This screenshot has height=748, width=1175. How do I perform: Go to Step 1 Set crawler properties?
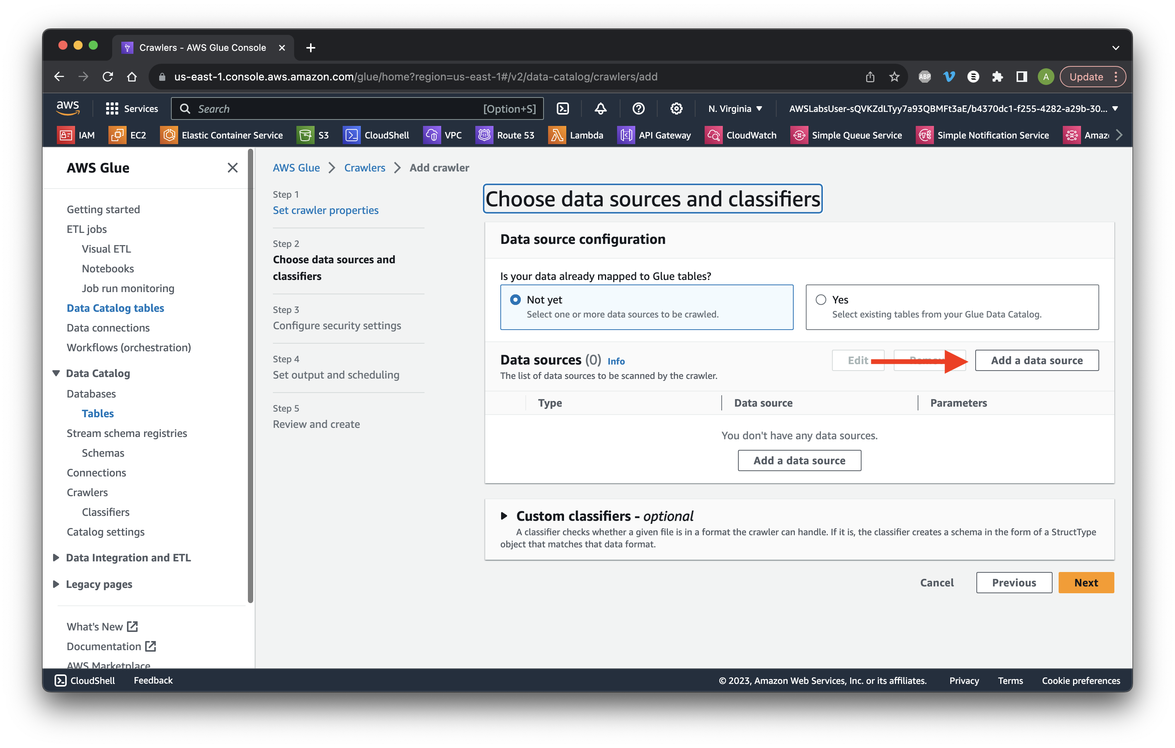point(326,211)
